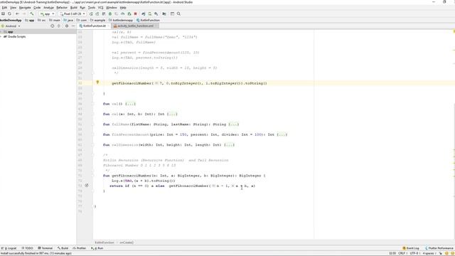The width and height of the screenshot is (455, 256).
Task: Click the Search Everywhere magnifier icon
Action: click(x=178, y=14)
